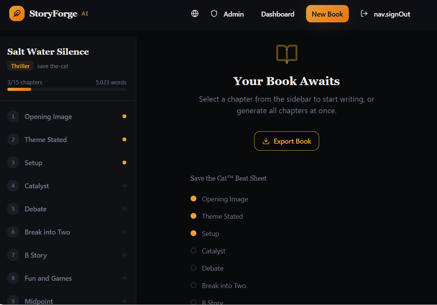
Task: Select the Catalyst beat circle
Action: [x=194, y=251]
